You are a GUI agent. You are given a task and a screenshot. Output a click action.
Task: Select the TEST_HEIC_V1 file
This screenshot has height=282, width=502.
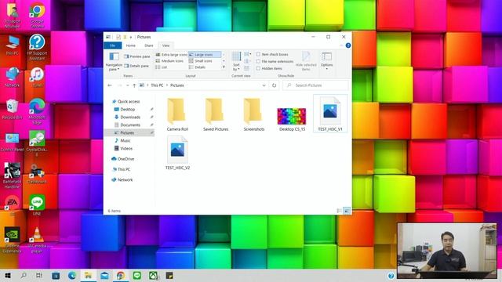[330, 114]
